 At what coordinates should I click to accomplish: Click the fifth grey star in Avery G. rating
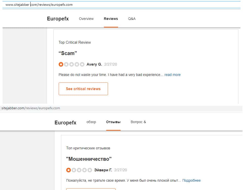tap(82, 64)
